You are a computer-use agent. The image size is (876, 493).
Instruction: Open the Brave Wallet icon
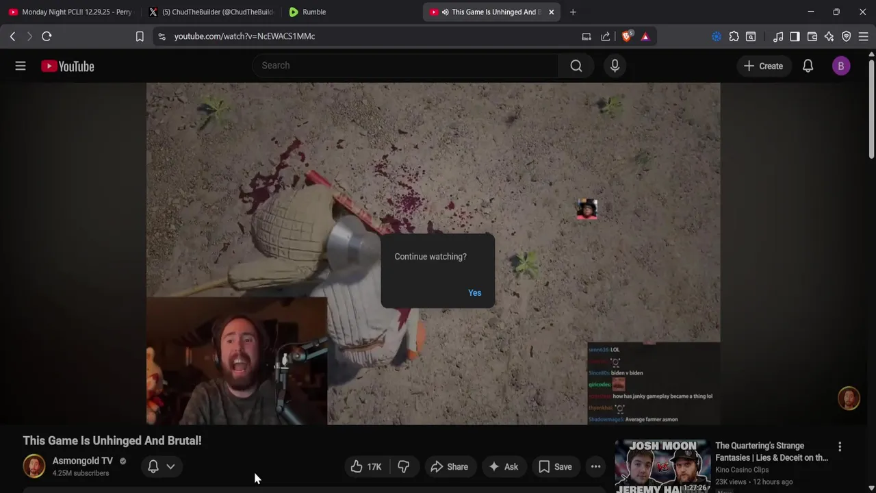(x=812, y=36)
